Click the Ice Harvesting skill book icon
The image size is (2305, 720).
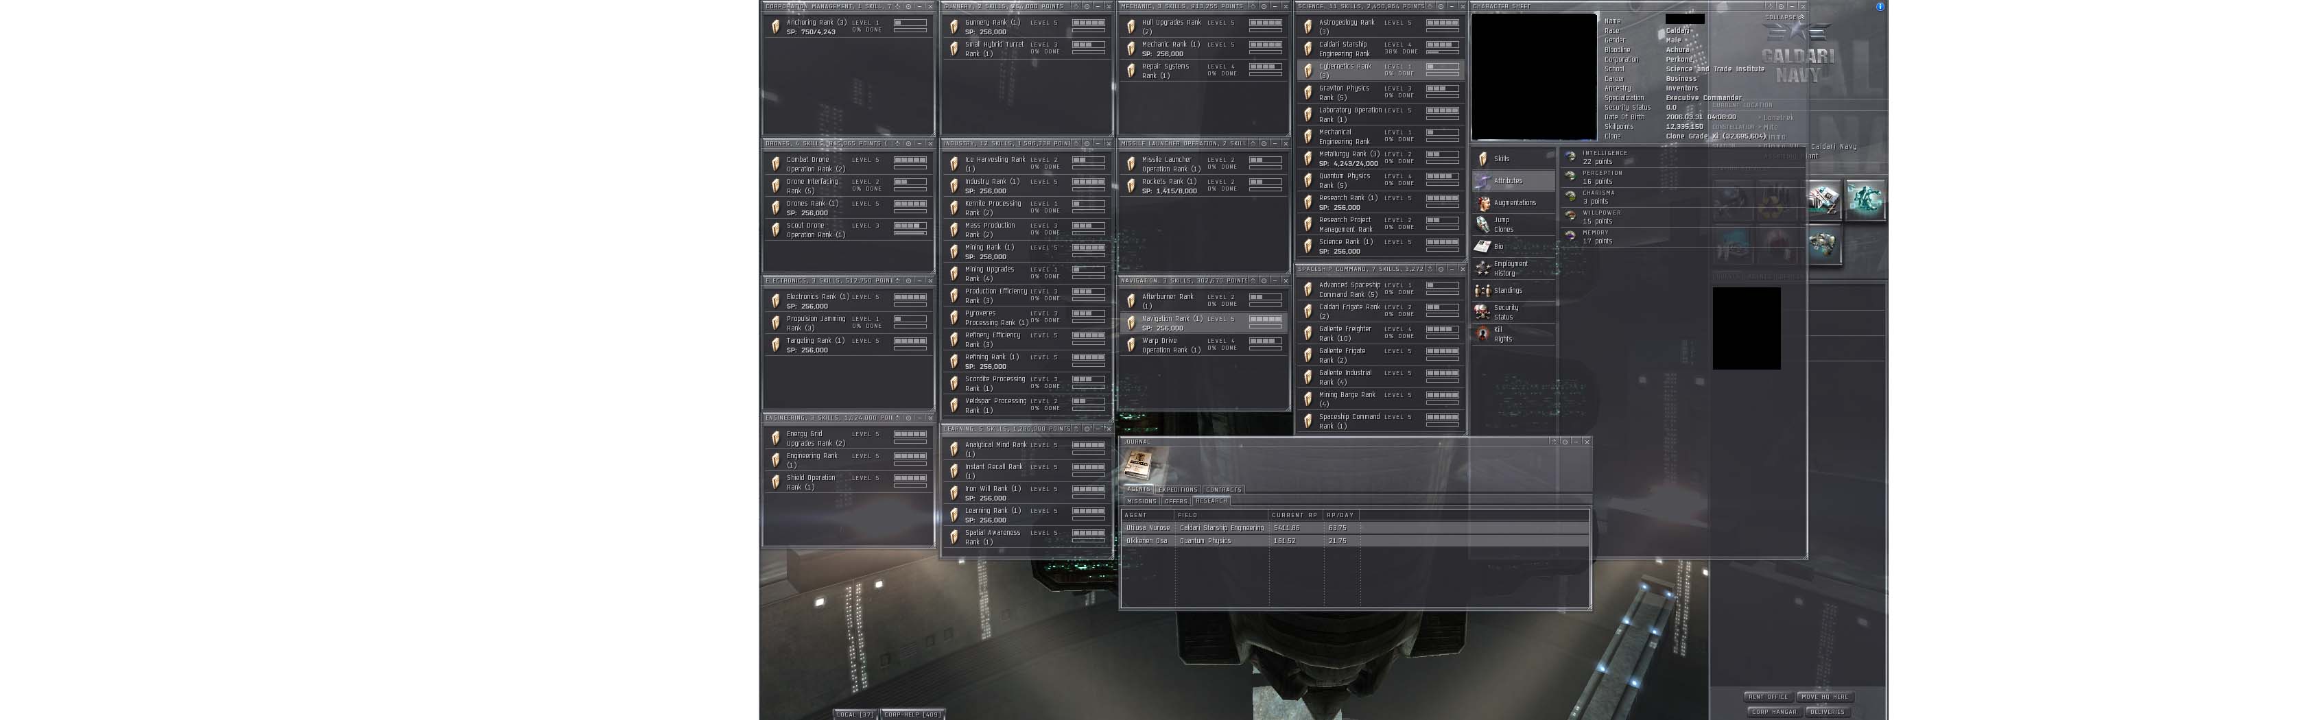coord(954,164)
